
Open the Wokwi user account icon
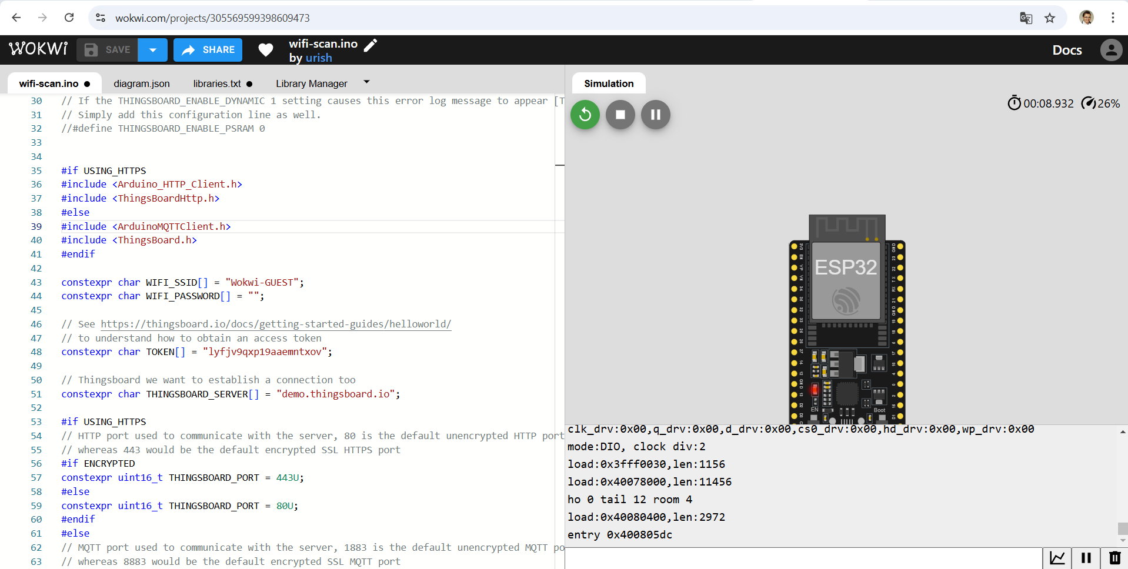coord(1111,50)
